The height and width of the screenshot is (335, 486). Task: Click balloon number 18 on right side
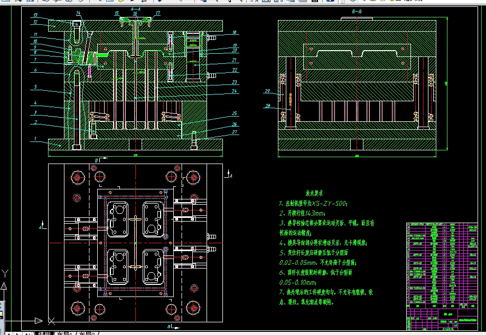[235, 32]
